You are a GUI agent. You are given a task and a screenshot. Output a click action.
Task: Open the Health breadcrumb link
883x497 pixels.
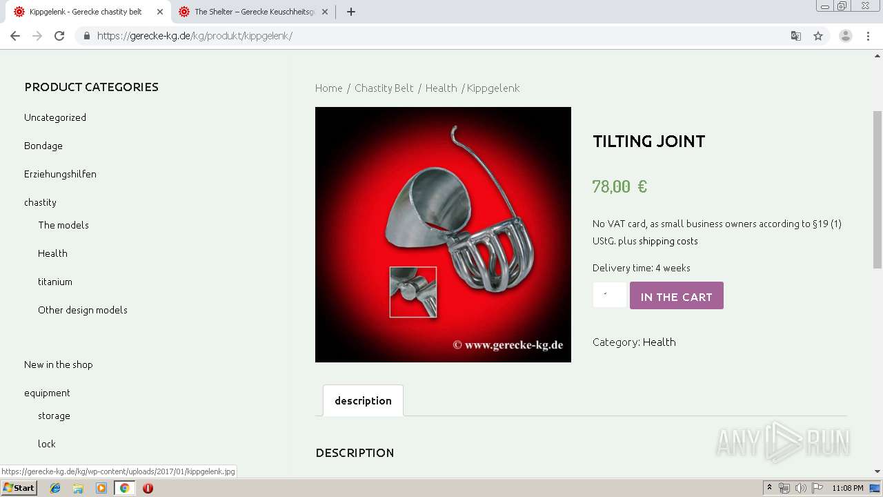[441, 88]
